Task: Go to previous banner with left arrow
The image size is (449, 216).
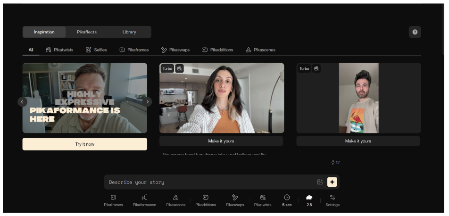Action: coord(22,101)
